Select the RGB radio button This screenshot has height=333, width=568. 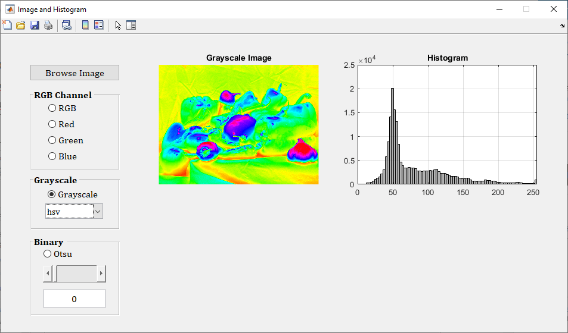pyautogui.click(x=52, y=108)
